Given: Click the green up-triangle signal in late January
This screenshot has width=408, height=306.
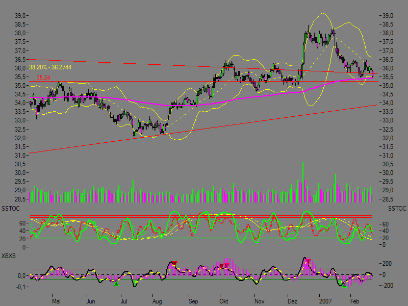Looking at the screenshot, I should [344, 285].
